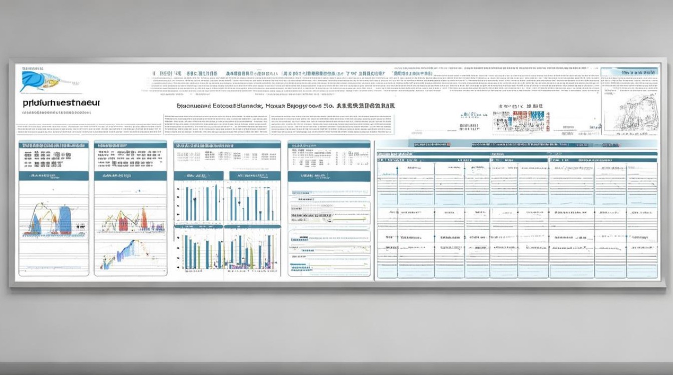Screen dimensions: 673x375
Task: Click the upper-right bar chart in third panel
Action: coord(253,202)
